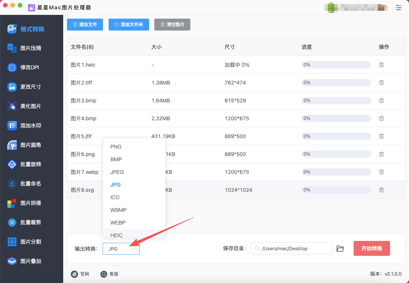Collapse the 输出转换 JPG format dropdown
The image size is (409, 283).
(x=121, y=249)
